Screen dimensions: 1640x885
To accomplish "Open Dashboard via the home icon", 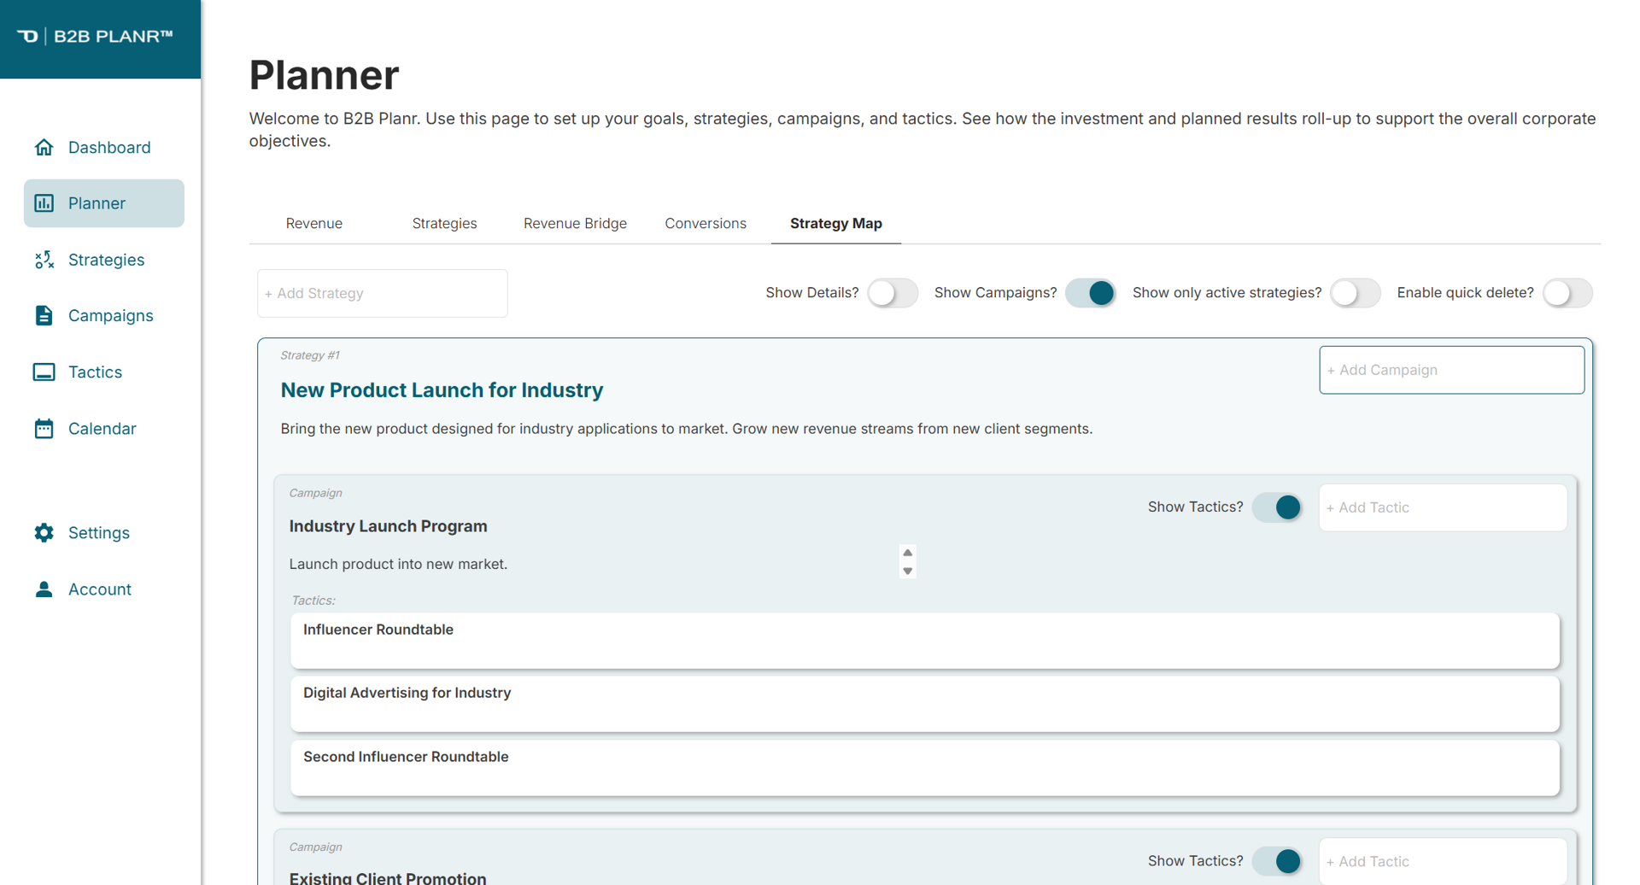I will pos(44,147).
